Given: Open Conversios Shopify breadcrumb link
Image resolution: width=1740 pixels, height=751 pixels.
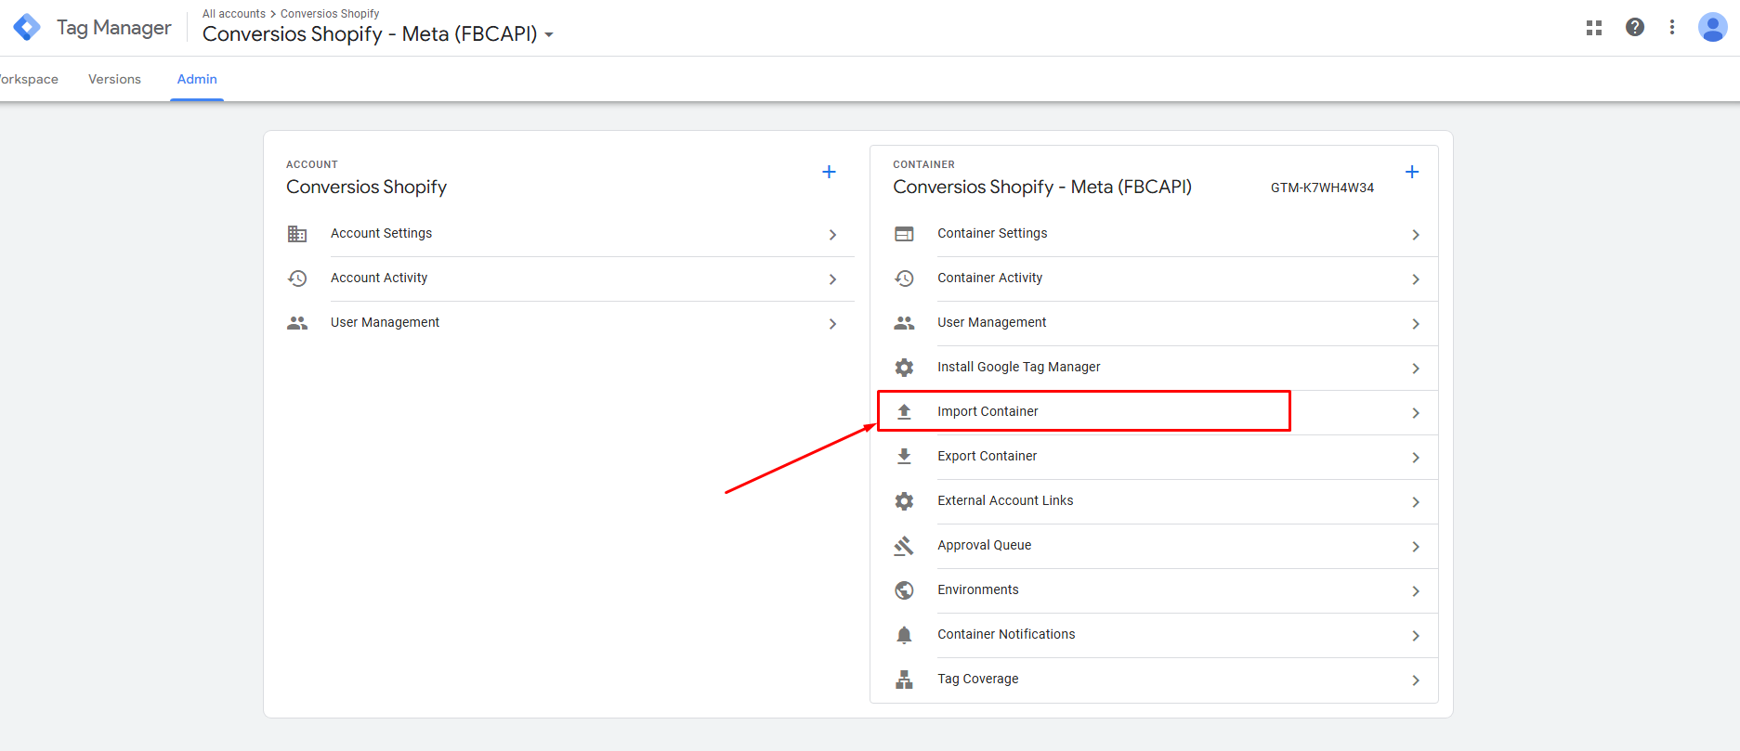Looking at the screenshot, I should [x=330, y=14].
